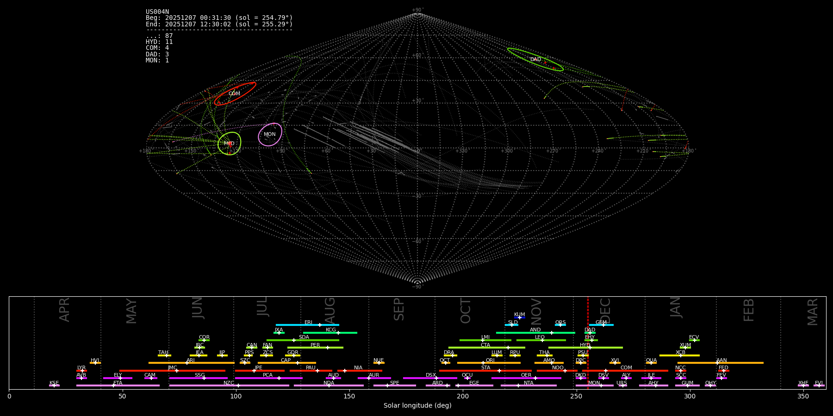The image size is (833, 416).
Task: Click the FEB month label in timeline
Action: [748, 310]
